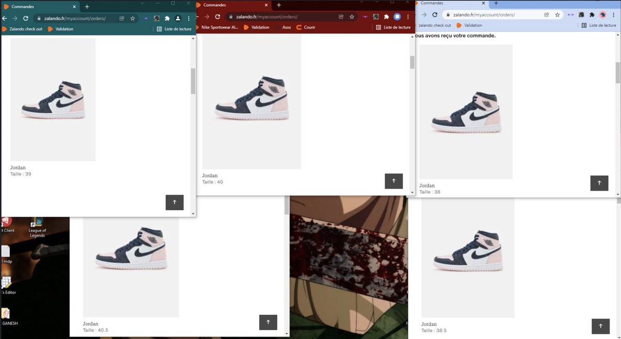The height and width of the screenshot is (339, 621).
Task: Close the Commandes tab in teal window
Action: point(75,7)
